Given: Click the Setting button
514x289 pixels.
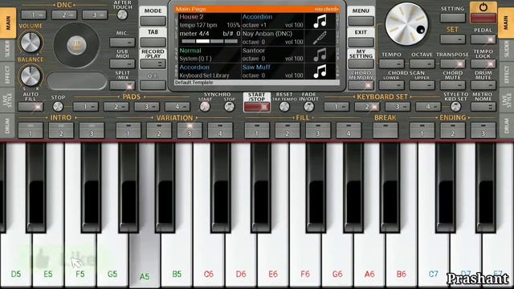Looking at the screenshot, I should (453, 18).
